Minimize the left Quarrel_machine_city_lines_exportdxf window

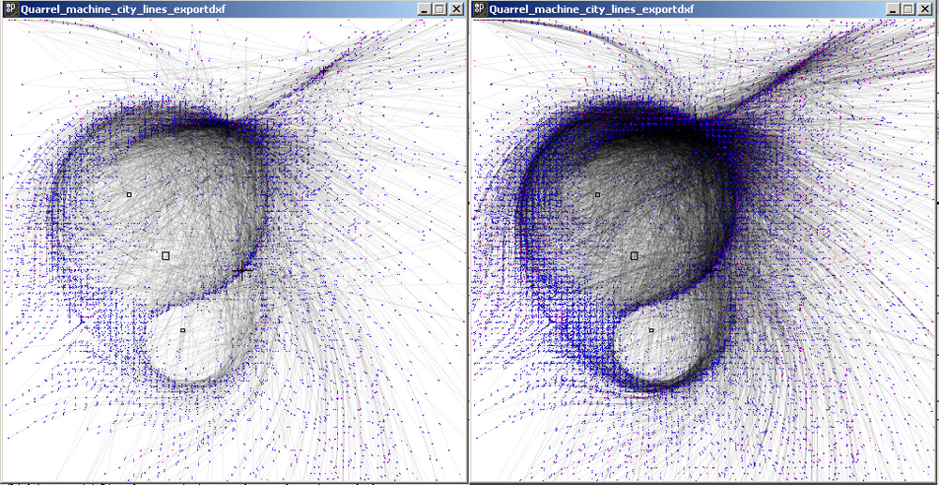click(x=424, y=9)
